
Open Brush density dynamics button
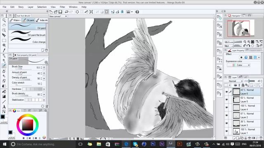44,95
